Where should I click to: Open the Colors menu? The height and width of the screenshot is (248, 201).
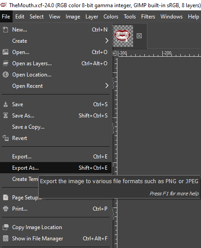point(111,17)
